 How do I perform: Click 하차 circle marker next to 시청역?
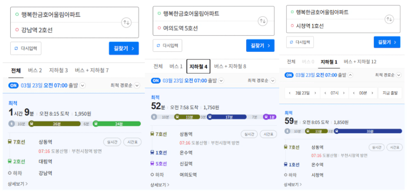click(286, 175)
